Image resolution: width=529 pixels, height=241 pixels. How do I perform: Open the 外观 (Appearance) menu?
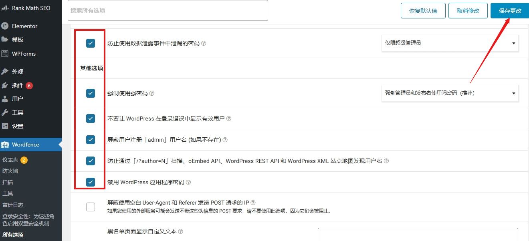(x=18, y=71)
